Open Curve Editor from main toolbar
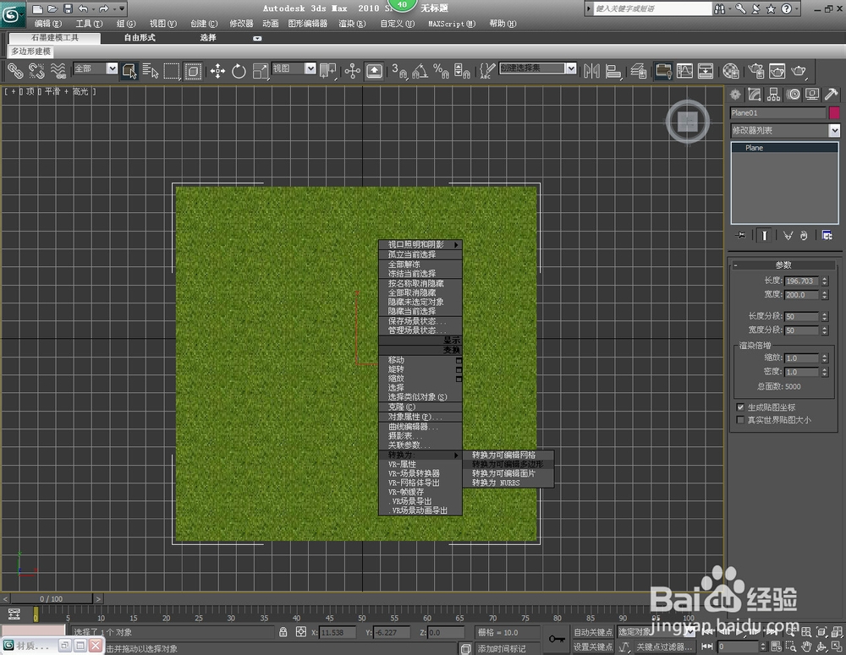 [x=684, y=71]
